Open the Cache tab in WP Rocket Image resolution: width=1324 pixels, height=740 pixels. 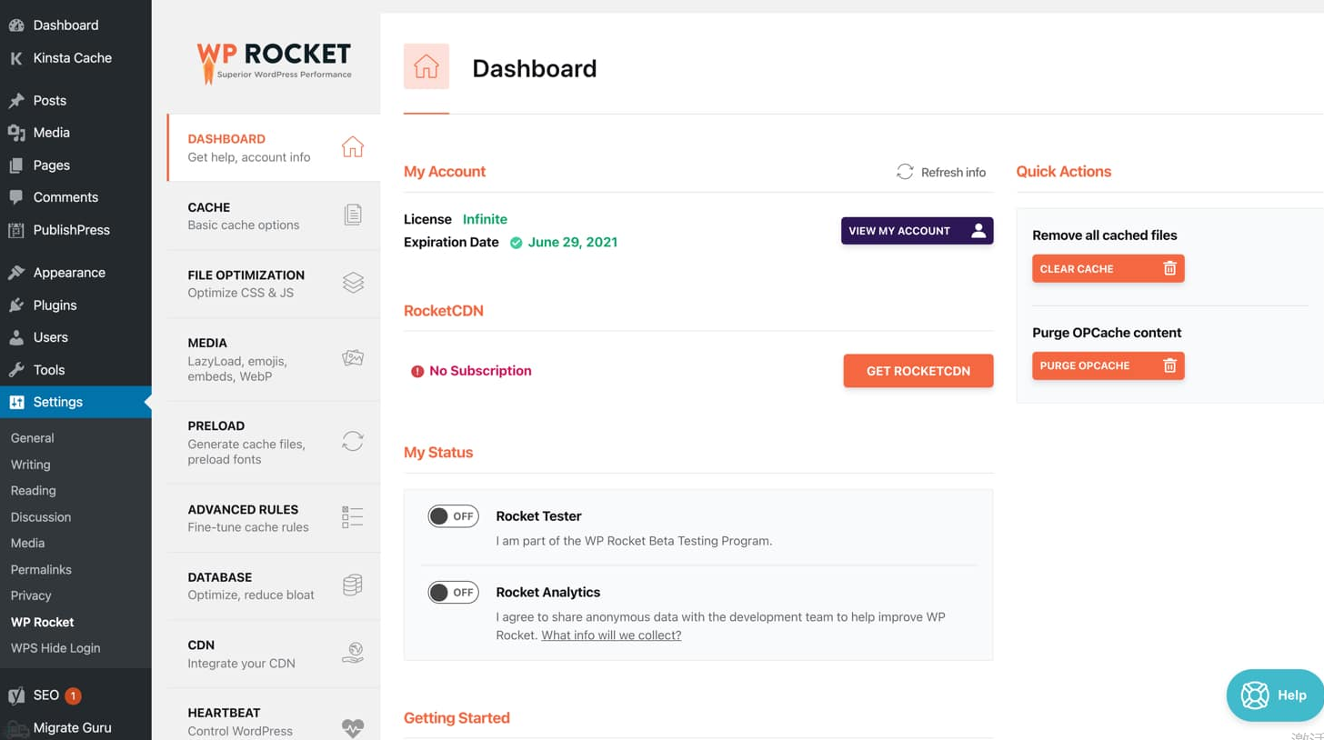(x=274, y=215)
